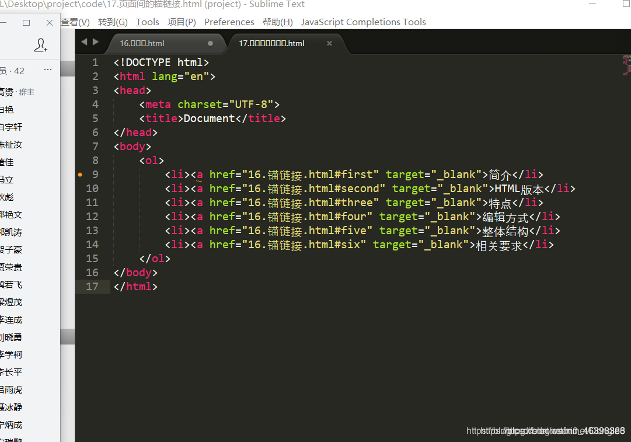This screenshot has height=442, width=631.
Task: Click the html#three anchor line
Action: pos(354,203)
